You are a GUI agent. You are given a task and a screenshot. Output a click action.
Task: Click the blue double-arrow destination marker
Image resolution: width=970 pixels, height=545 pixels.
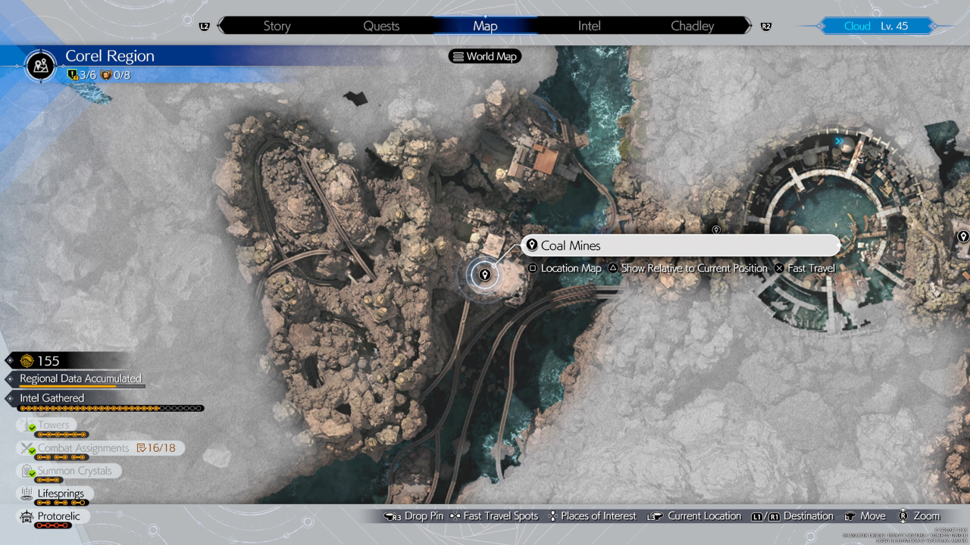(x=839, y=141)
